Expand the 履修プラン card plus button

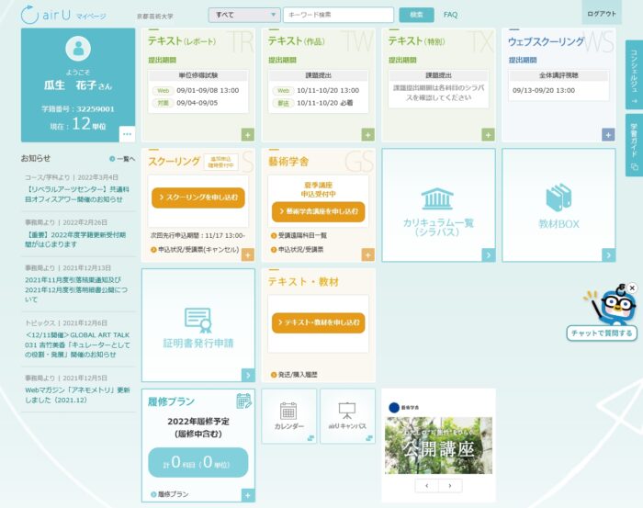(247, 495)
